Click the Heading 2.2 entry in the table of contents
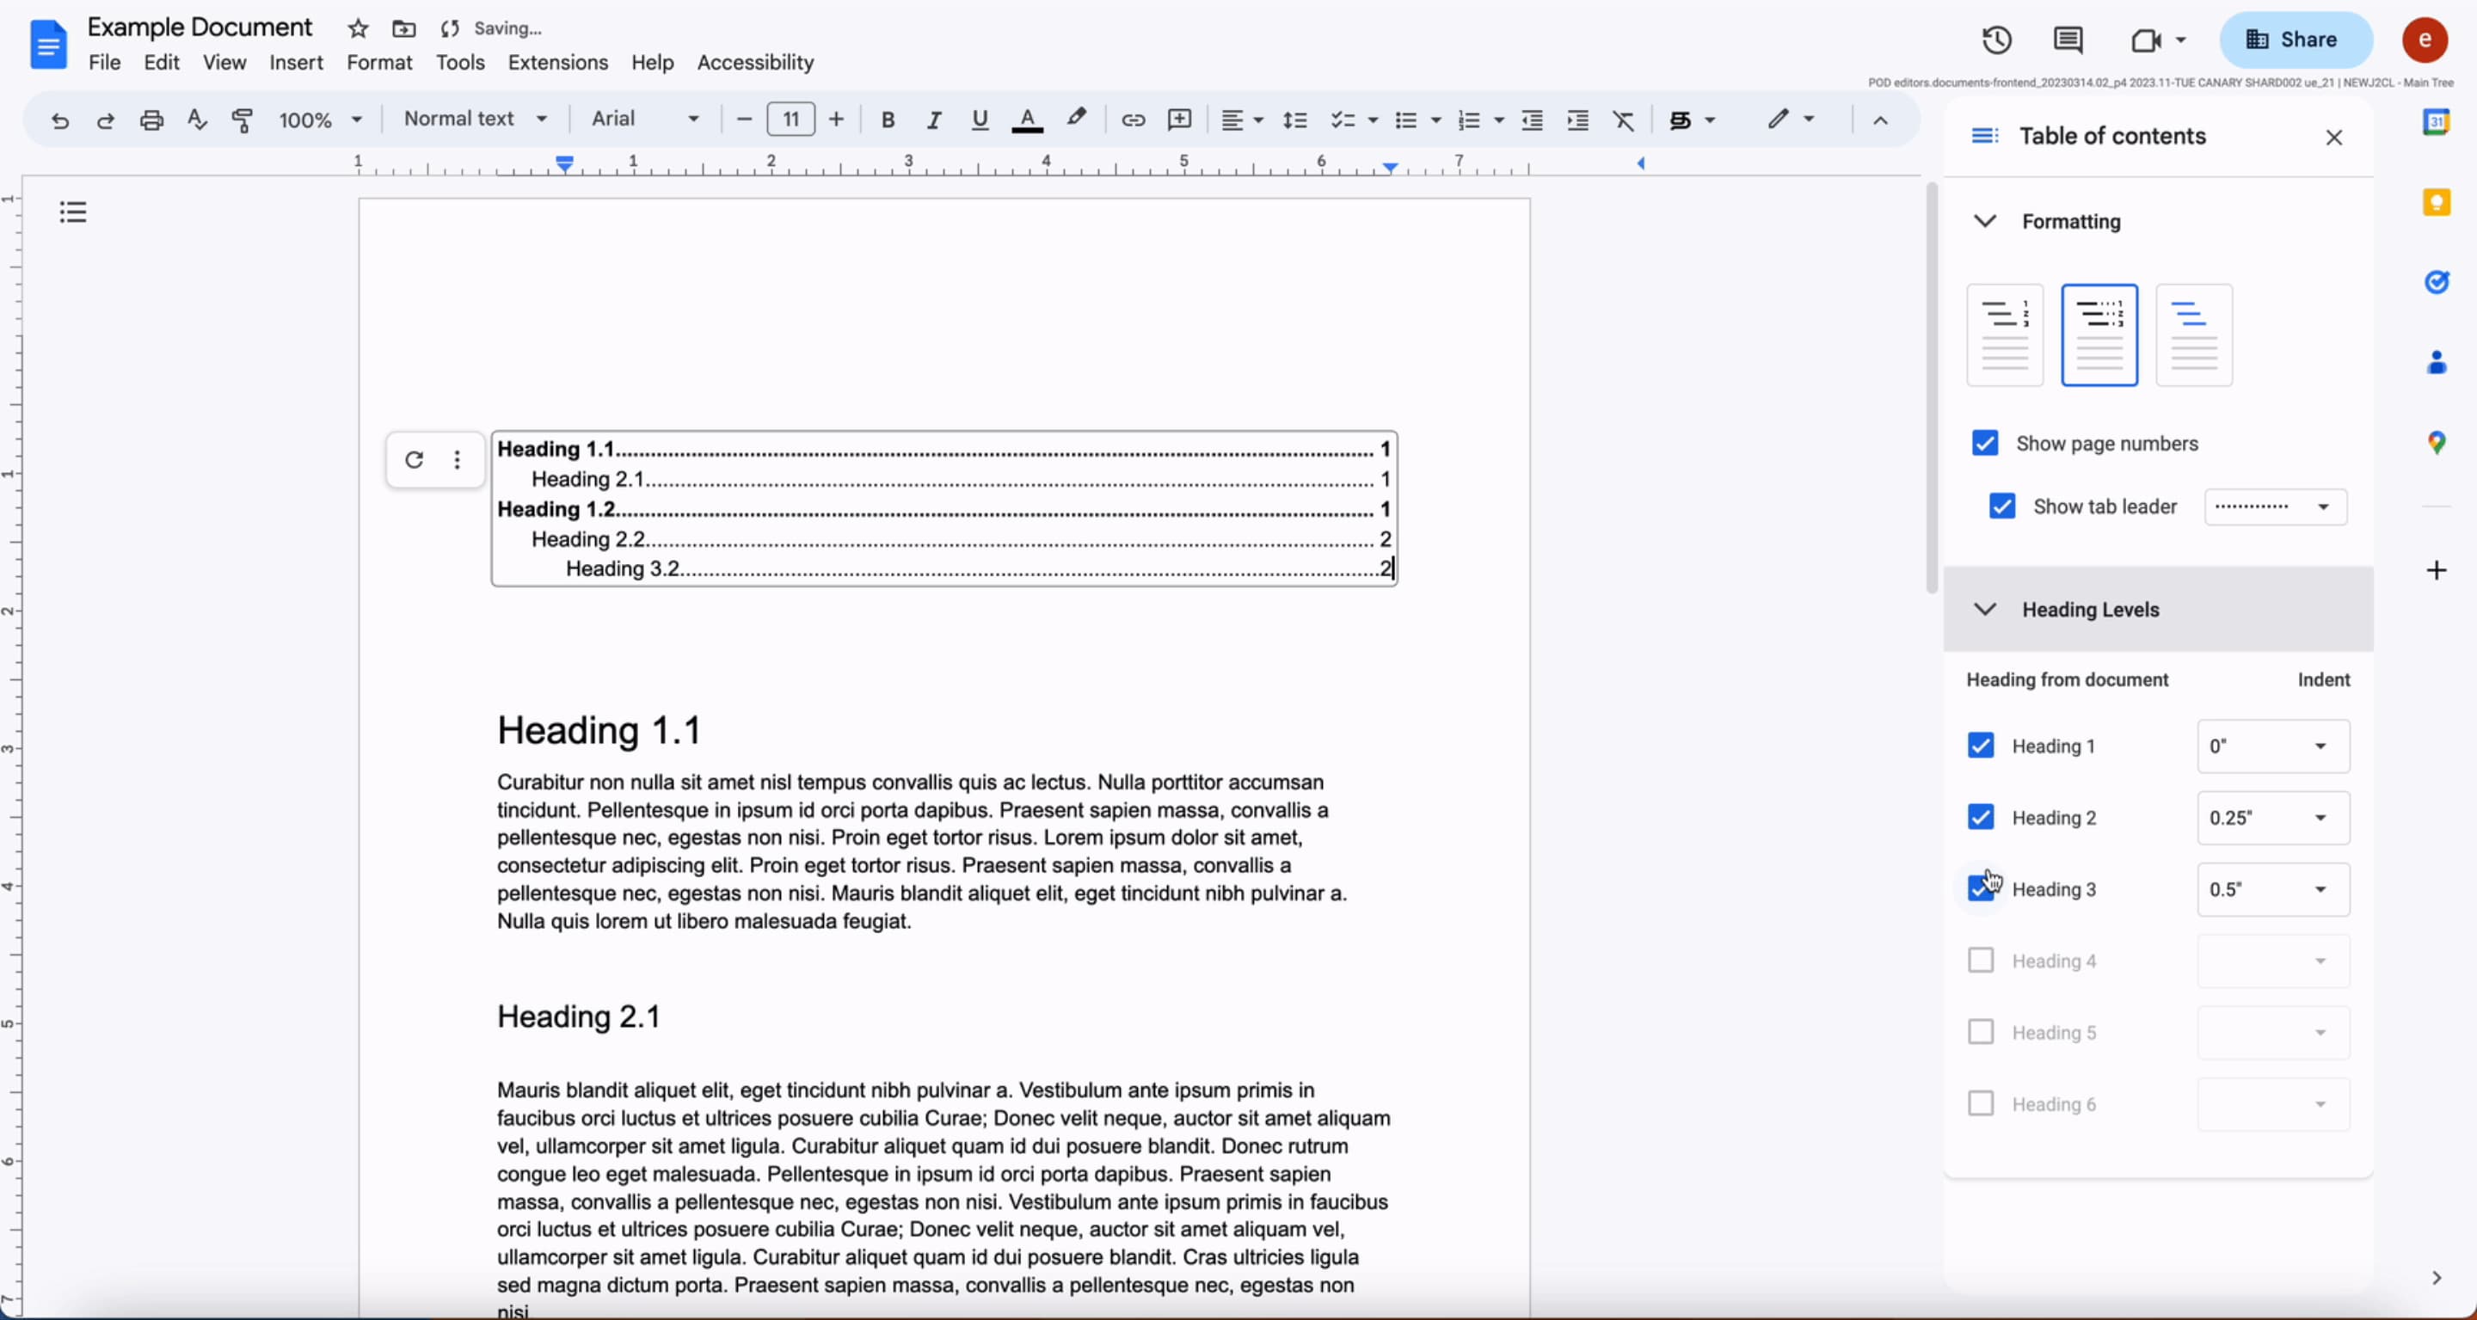2477x1320 pixels. [x=587, y=538]
